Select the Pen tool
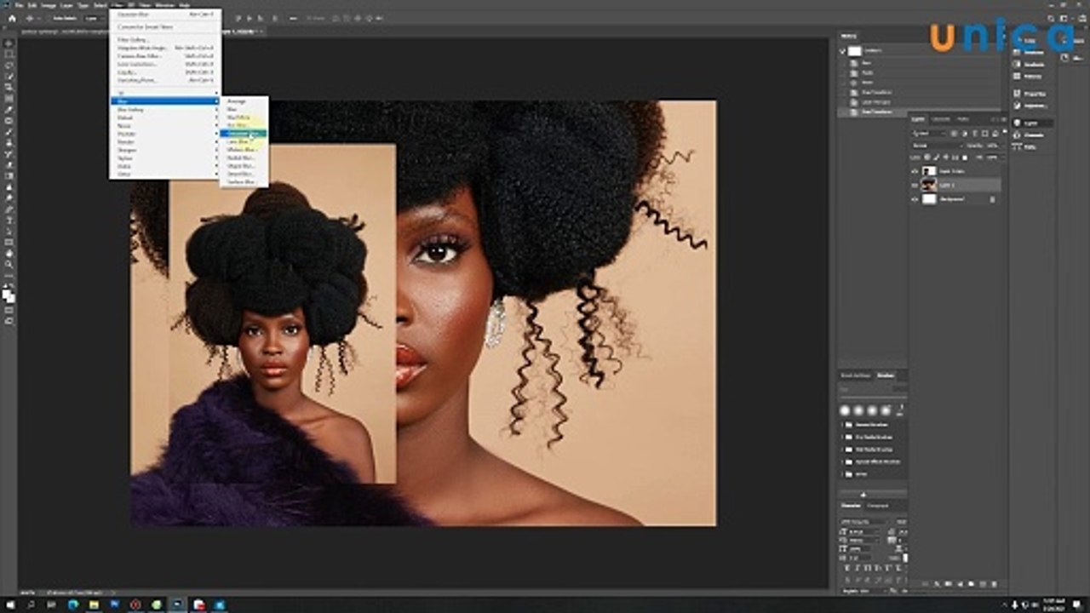 [9, 209]
